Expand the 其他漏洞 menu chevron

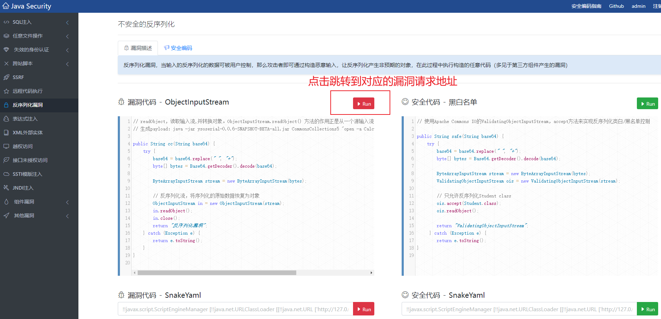[x=67, y=216]
